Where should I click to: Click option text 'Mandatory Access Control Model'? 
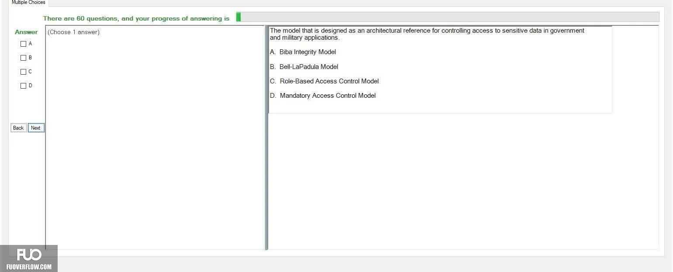[x=328, y=96]
